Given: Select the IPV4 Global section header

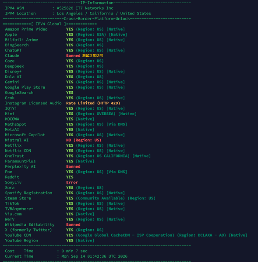Looking at the screenshot, I should [x=50, y=24].
